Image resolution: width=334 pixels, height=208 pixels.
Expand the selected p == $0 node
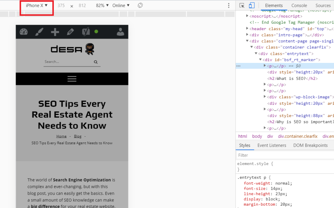(x=265, y=66)
